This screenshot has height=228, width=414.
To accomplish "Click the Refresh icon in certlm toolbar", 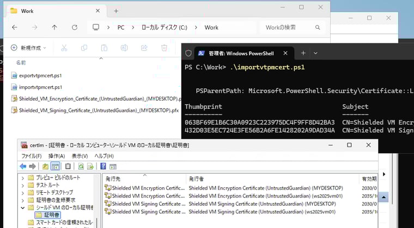I will [x=81, y=166].
